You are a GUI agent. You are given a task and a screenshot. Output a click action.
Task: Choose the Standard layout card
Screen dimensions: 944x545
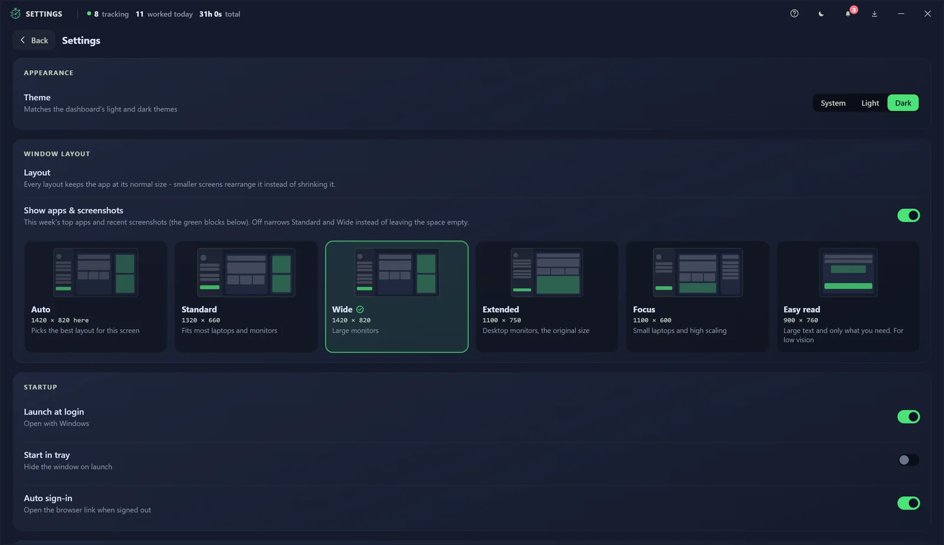pyautogui.click(x=246, y=297)
